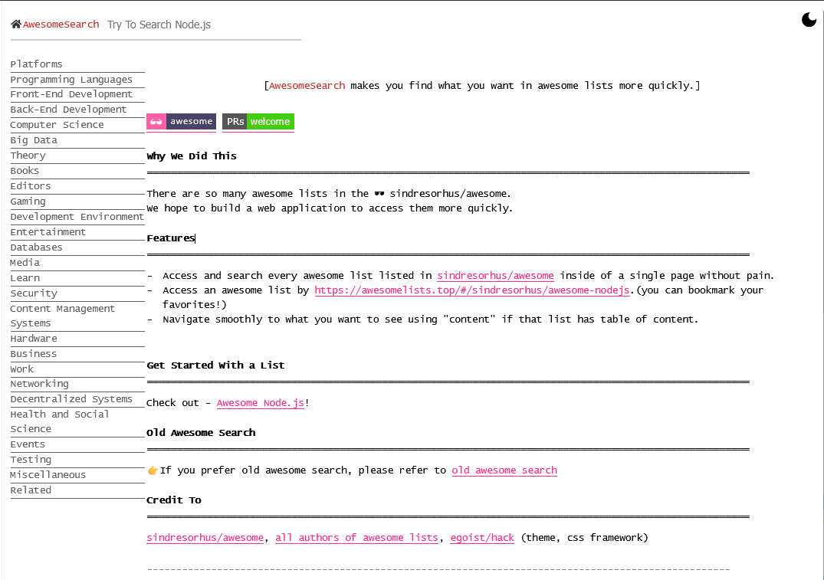Click the sunglasses emoji before sindresorhus/awesome text
The image size is (824, 580).
pos(379,193)
